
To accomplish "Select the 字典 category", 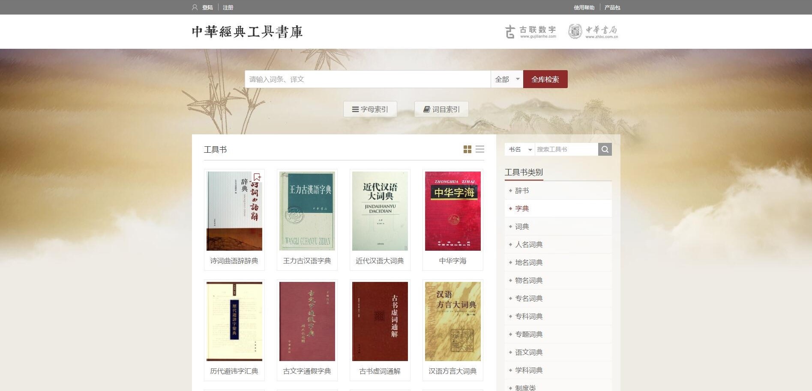I will tap(558, 208).
